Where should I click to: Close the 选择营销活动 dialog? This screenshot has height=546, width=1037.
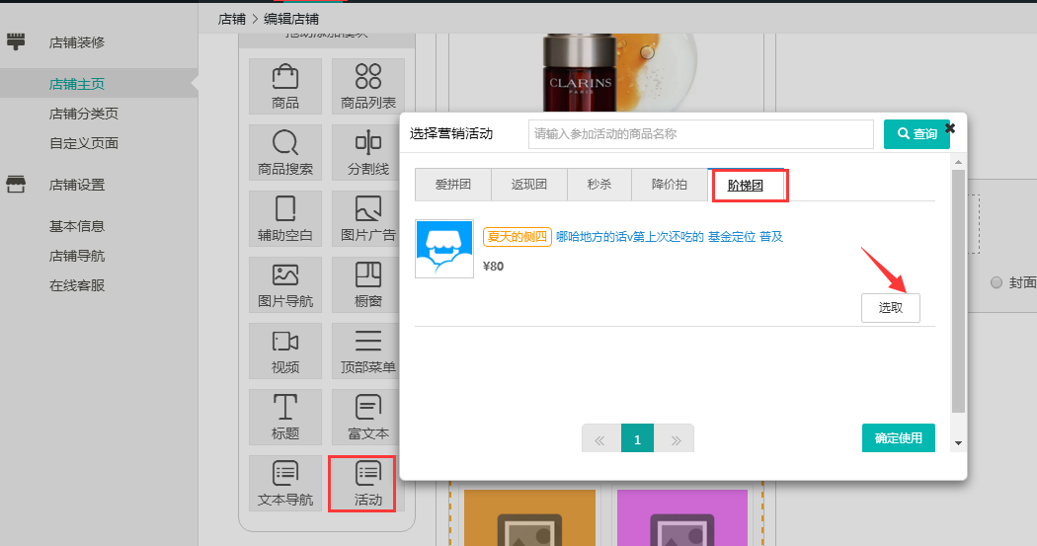click(950, 127)
